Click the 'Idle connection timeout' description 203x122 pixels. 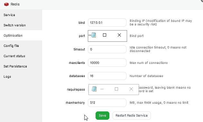158,49
